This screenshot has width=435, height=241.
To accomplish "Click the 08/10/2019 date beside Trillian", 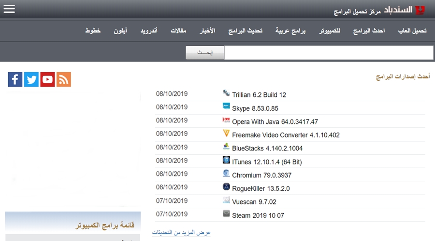I will pyautogui.click(x=172, y=94).
